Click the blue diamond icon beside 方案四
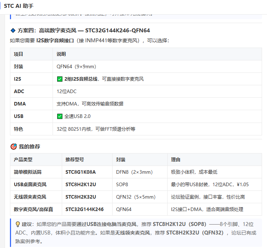Screen dimensions: 267x248 click(x=13, y=31)
